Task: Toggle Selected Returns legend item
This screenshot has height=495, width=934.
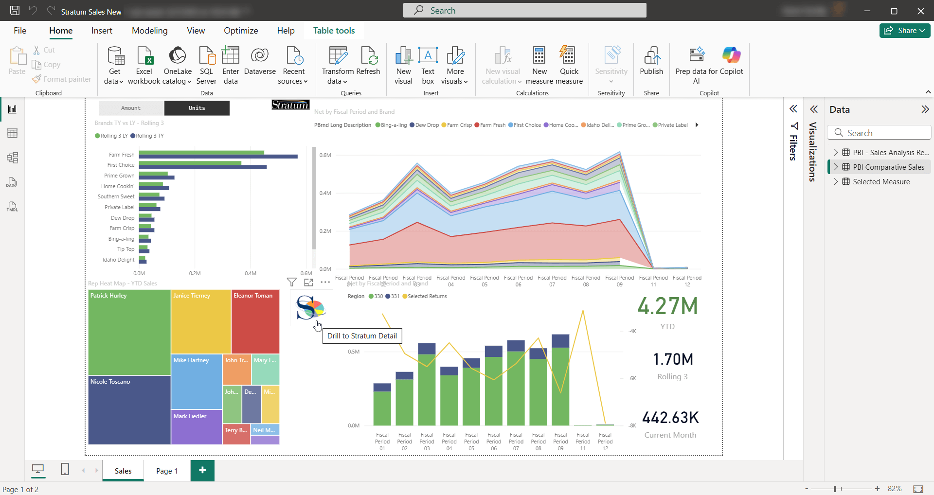Action: pyautogui.click(x=424, y=296)
